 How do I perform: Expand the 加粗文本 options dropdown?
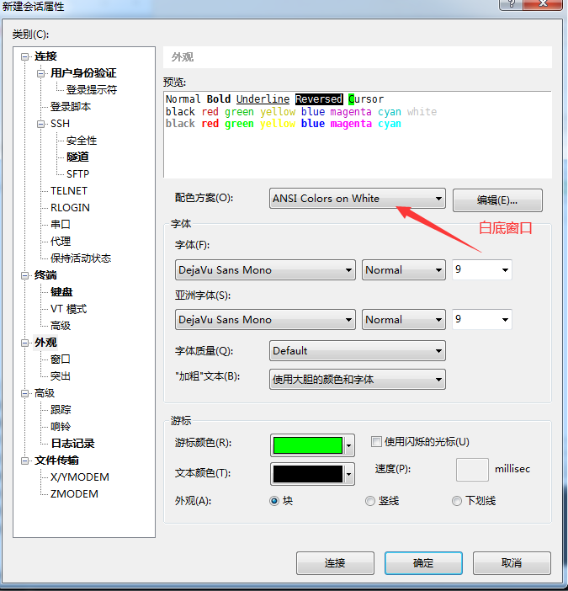[x=357, y=380]
